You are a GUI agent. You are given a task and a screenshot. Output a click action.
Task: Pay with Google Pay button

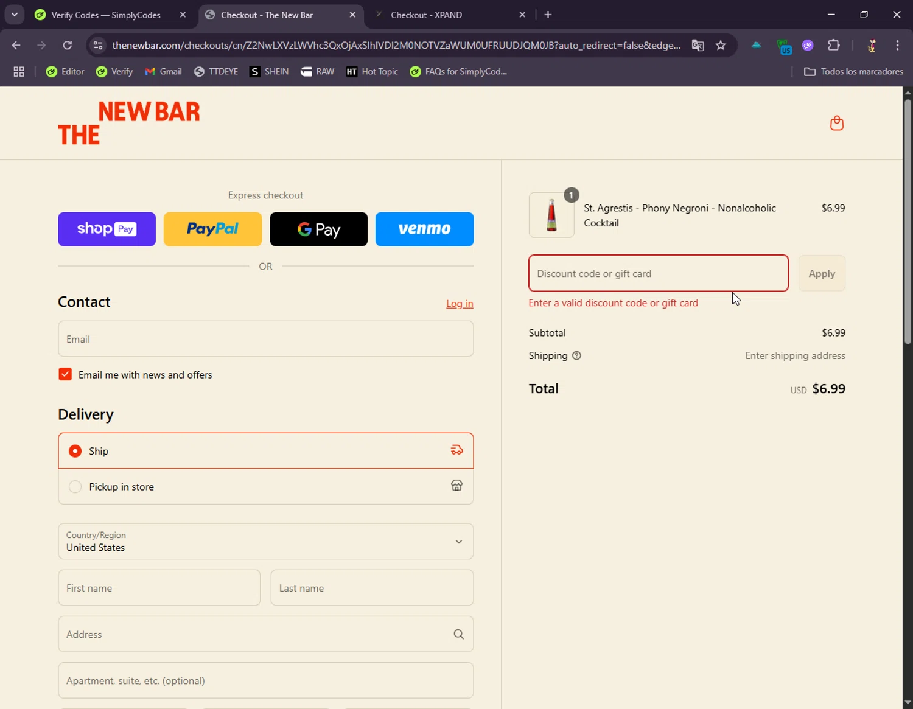click(318, 229)
